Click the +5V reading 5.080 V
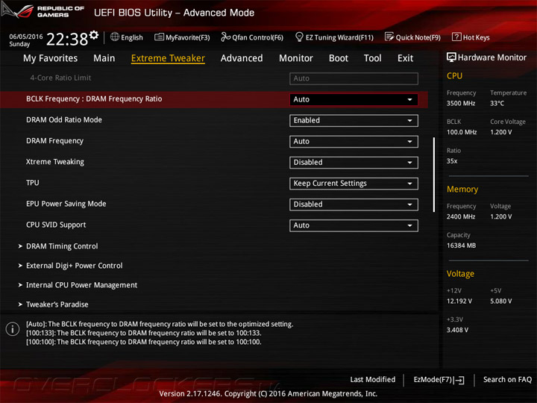Viewport: 537px width, 403px height. (500, 302)
